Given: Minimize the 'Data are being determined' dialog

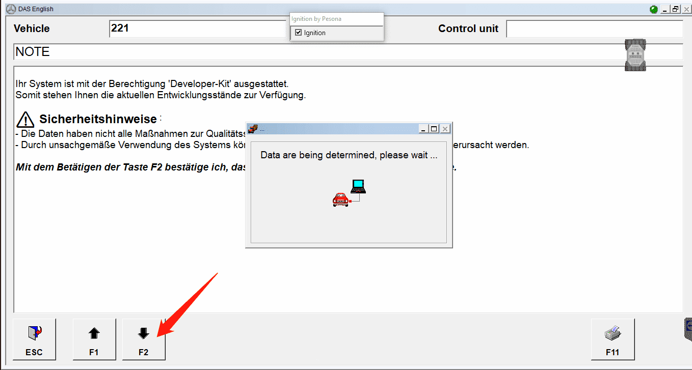Looking at the screenshot, I should [423, 129].
